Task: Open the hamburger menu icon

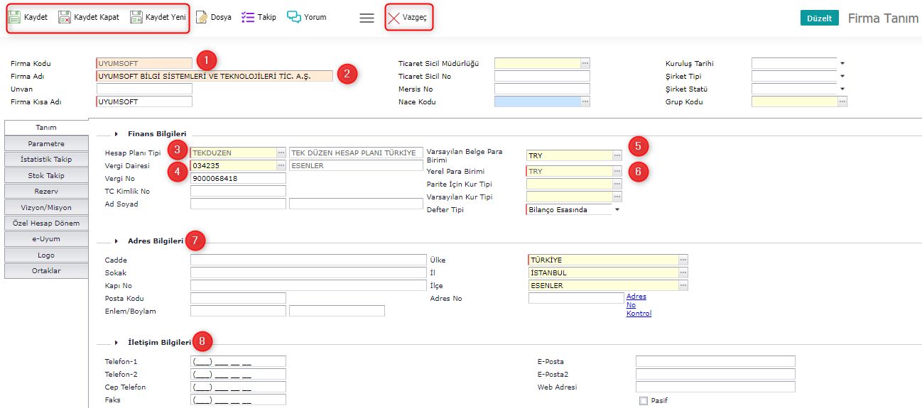Action: tap(367, 18)
